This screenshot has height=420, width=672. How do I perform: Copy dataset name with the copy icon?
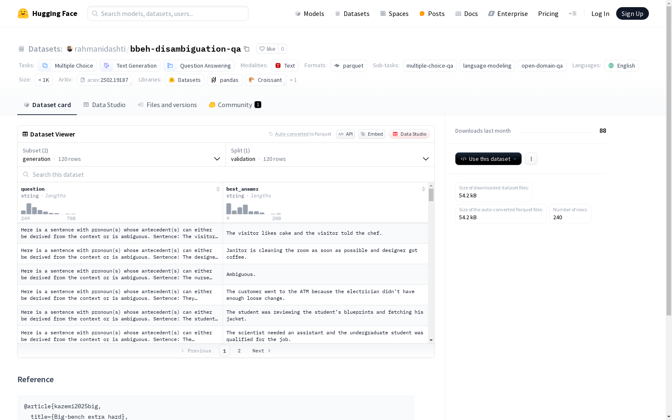pos(247,49)
